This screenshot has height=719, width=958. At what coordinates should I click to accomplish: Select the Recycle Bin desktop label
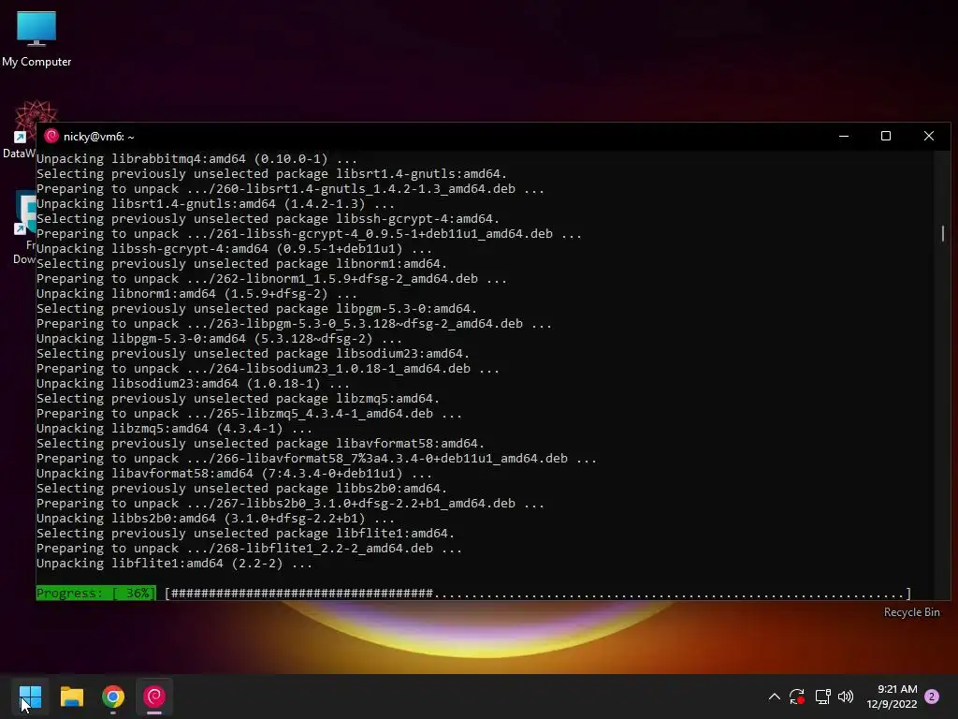point(911,612)
